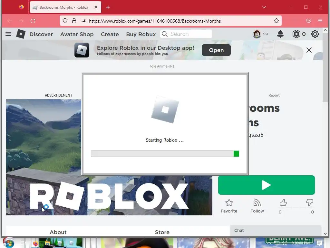Open the Create menu item
The image size is (330, 248).
[x=110, y=34]
